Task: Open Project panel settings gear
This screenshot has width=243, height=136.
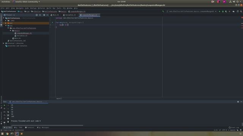Action: (44, 15)
